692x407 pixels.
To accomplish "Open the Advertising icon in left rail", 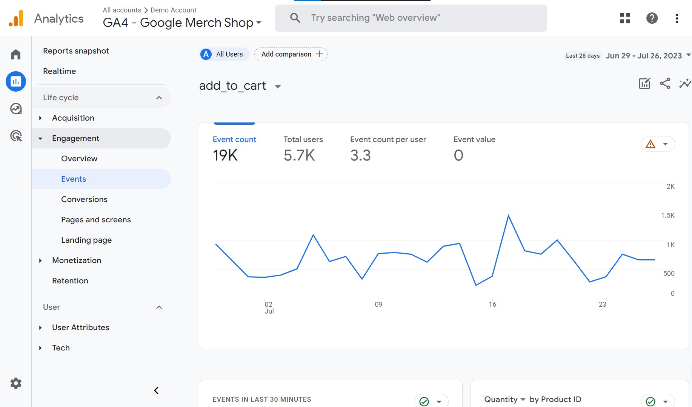I will pyautogui.click(x=16, y=136).
